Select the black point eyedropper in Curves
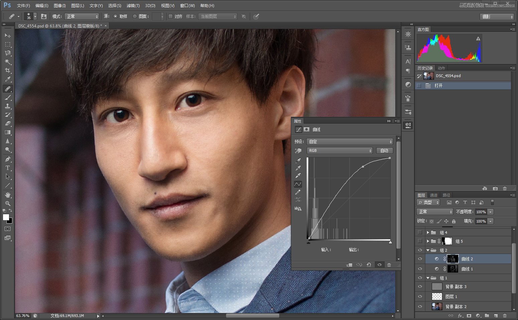Screen dimensions: 518x320 (298, 160)
